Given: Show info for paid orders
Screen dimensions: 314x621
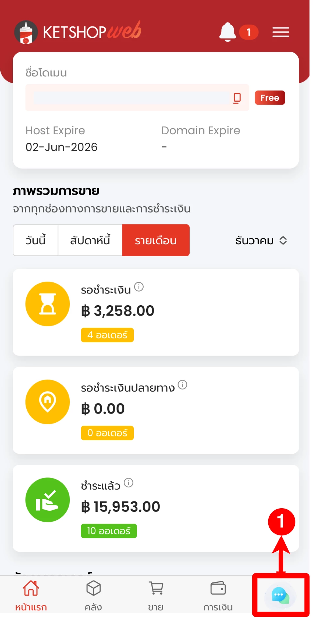Looking at the screenshot, I should [x=129, y=483].
